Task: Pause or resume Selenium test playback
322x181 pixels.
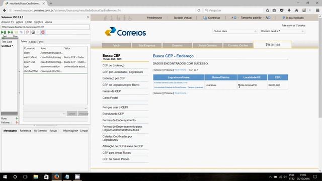Action: pos(17,32)
